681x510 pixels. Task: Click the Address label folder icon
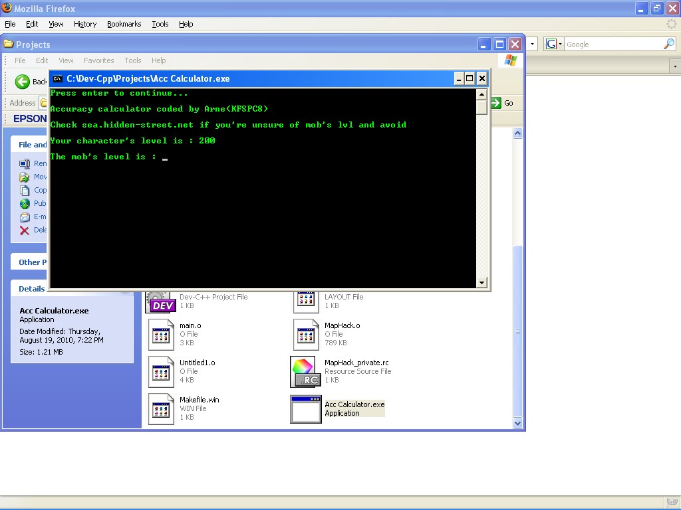click(43, 103)
